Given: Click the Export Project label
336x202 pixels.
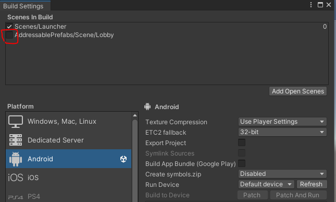Looking at the screenshot, I should 166,143.
